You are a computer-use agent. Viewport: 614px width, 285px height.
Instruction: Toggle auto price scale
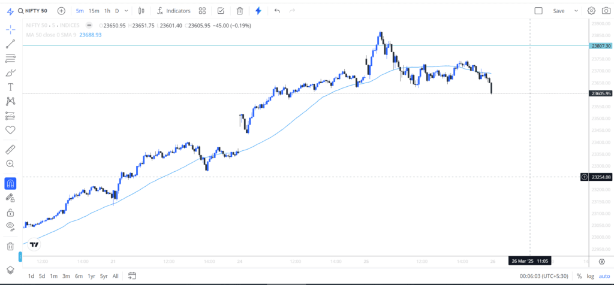604,276
